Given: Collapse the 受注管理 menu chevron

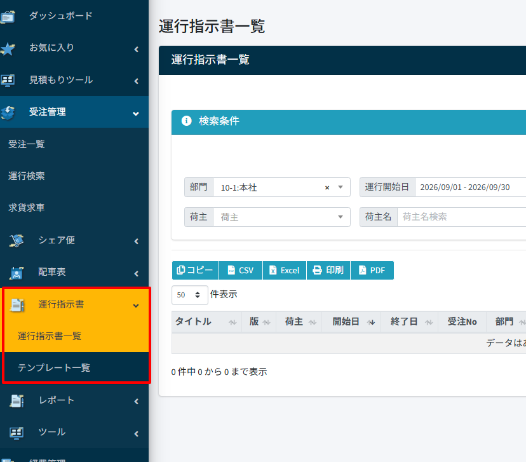Looking at the screenshot, I should click(x=136, y=113).
